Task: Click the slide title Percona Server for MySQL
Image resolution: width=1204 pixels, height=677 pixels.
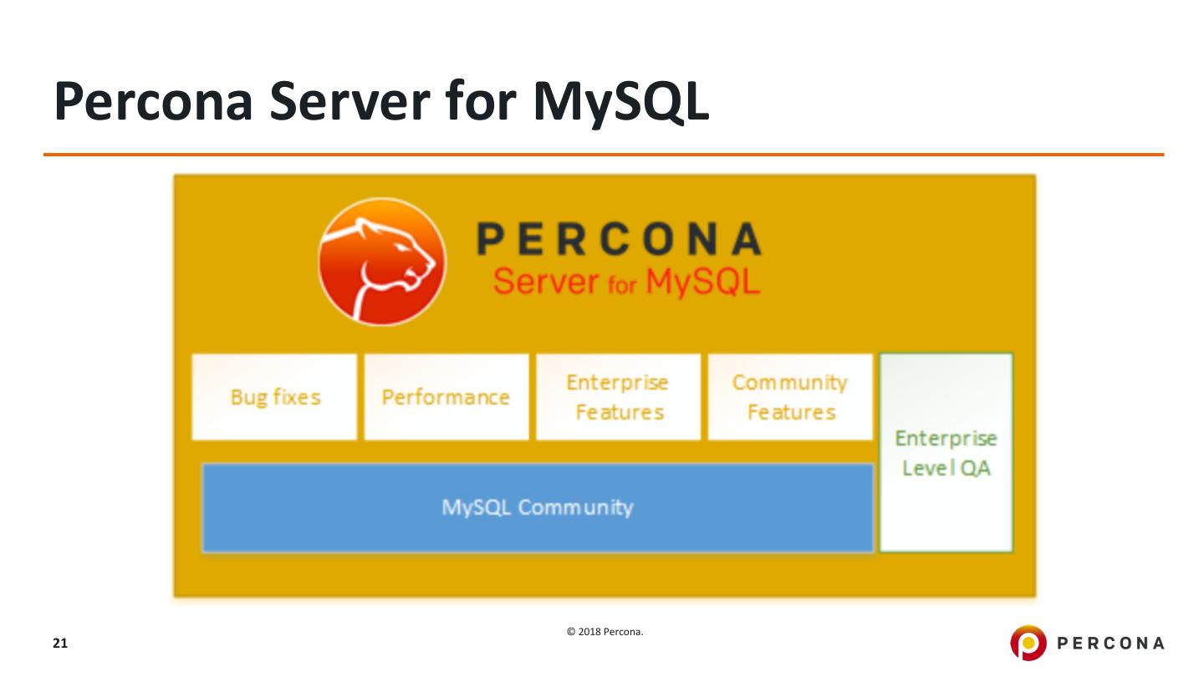Action: tap(381, 102)
